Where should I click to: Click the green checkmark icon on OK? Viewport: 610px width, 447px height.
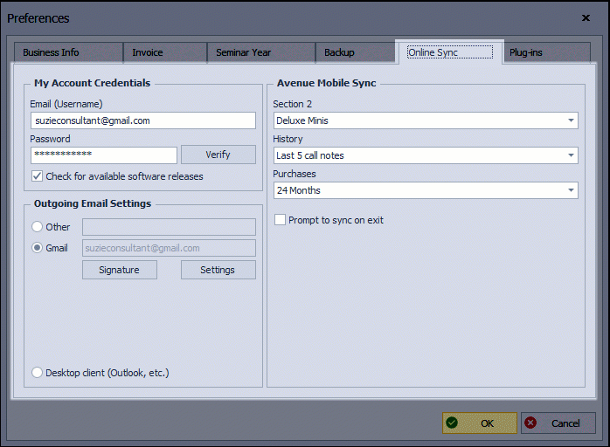(x=452, y=423)
